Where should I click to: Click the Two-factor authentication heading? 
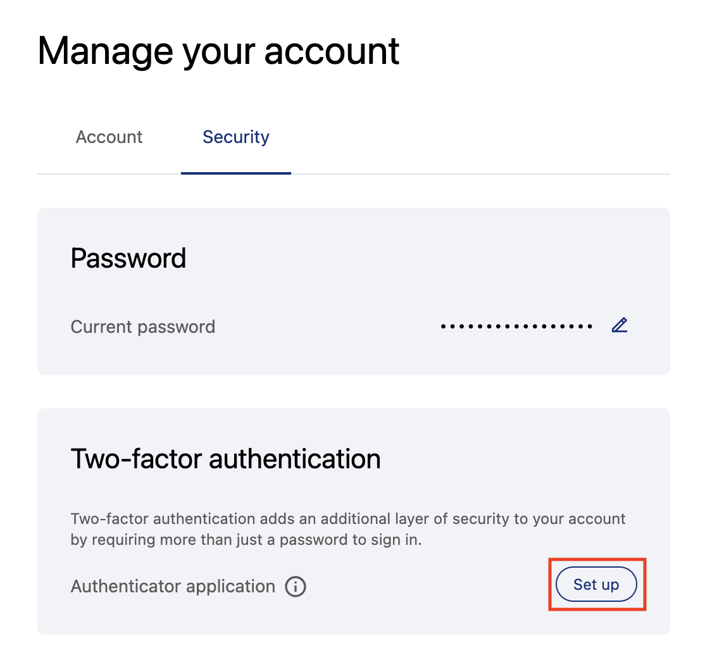coord(225,459)
